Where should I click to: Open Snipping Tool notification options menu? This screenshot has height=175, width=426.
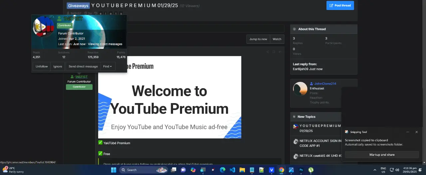pyautogui.click(x=408, y=132)
